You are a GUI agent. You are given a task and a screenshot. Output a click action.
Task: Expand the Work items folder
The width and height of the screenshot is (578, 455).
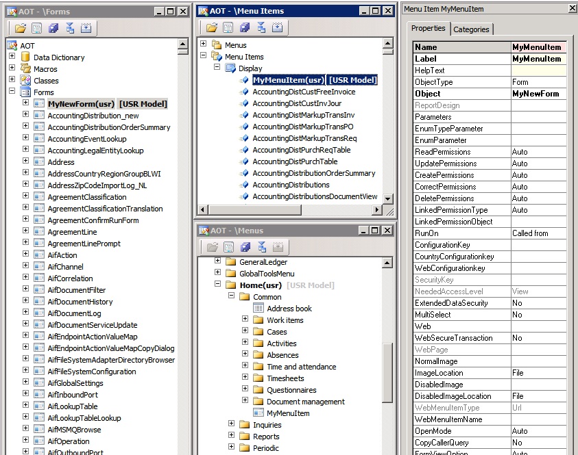pyautogui.click(x=245, y=319)
